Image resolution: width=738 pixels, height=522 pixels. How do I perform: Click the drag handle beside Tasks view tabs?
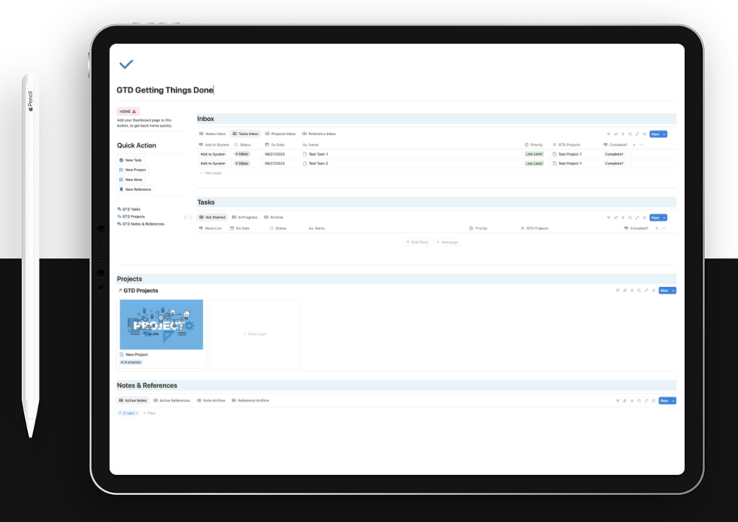[190, 217]
